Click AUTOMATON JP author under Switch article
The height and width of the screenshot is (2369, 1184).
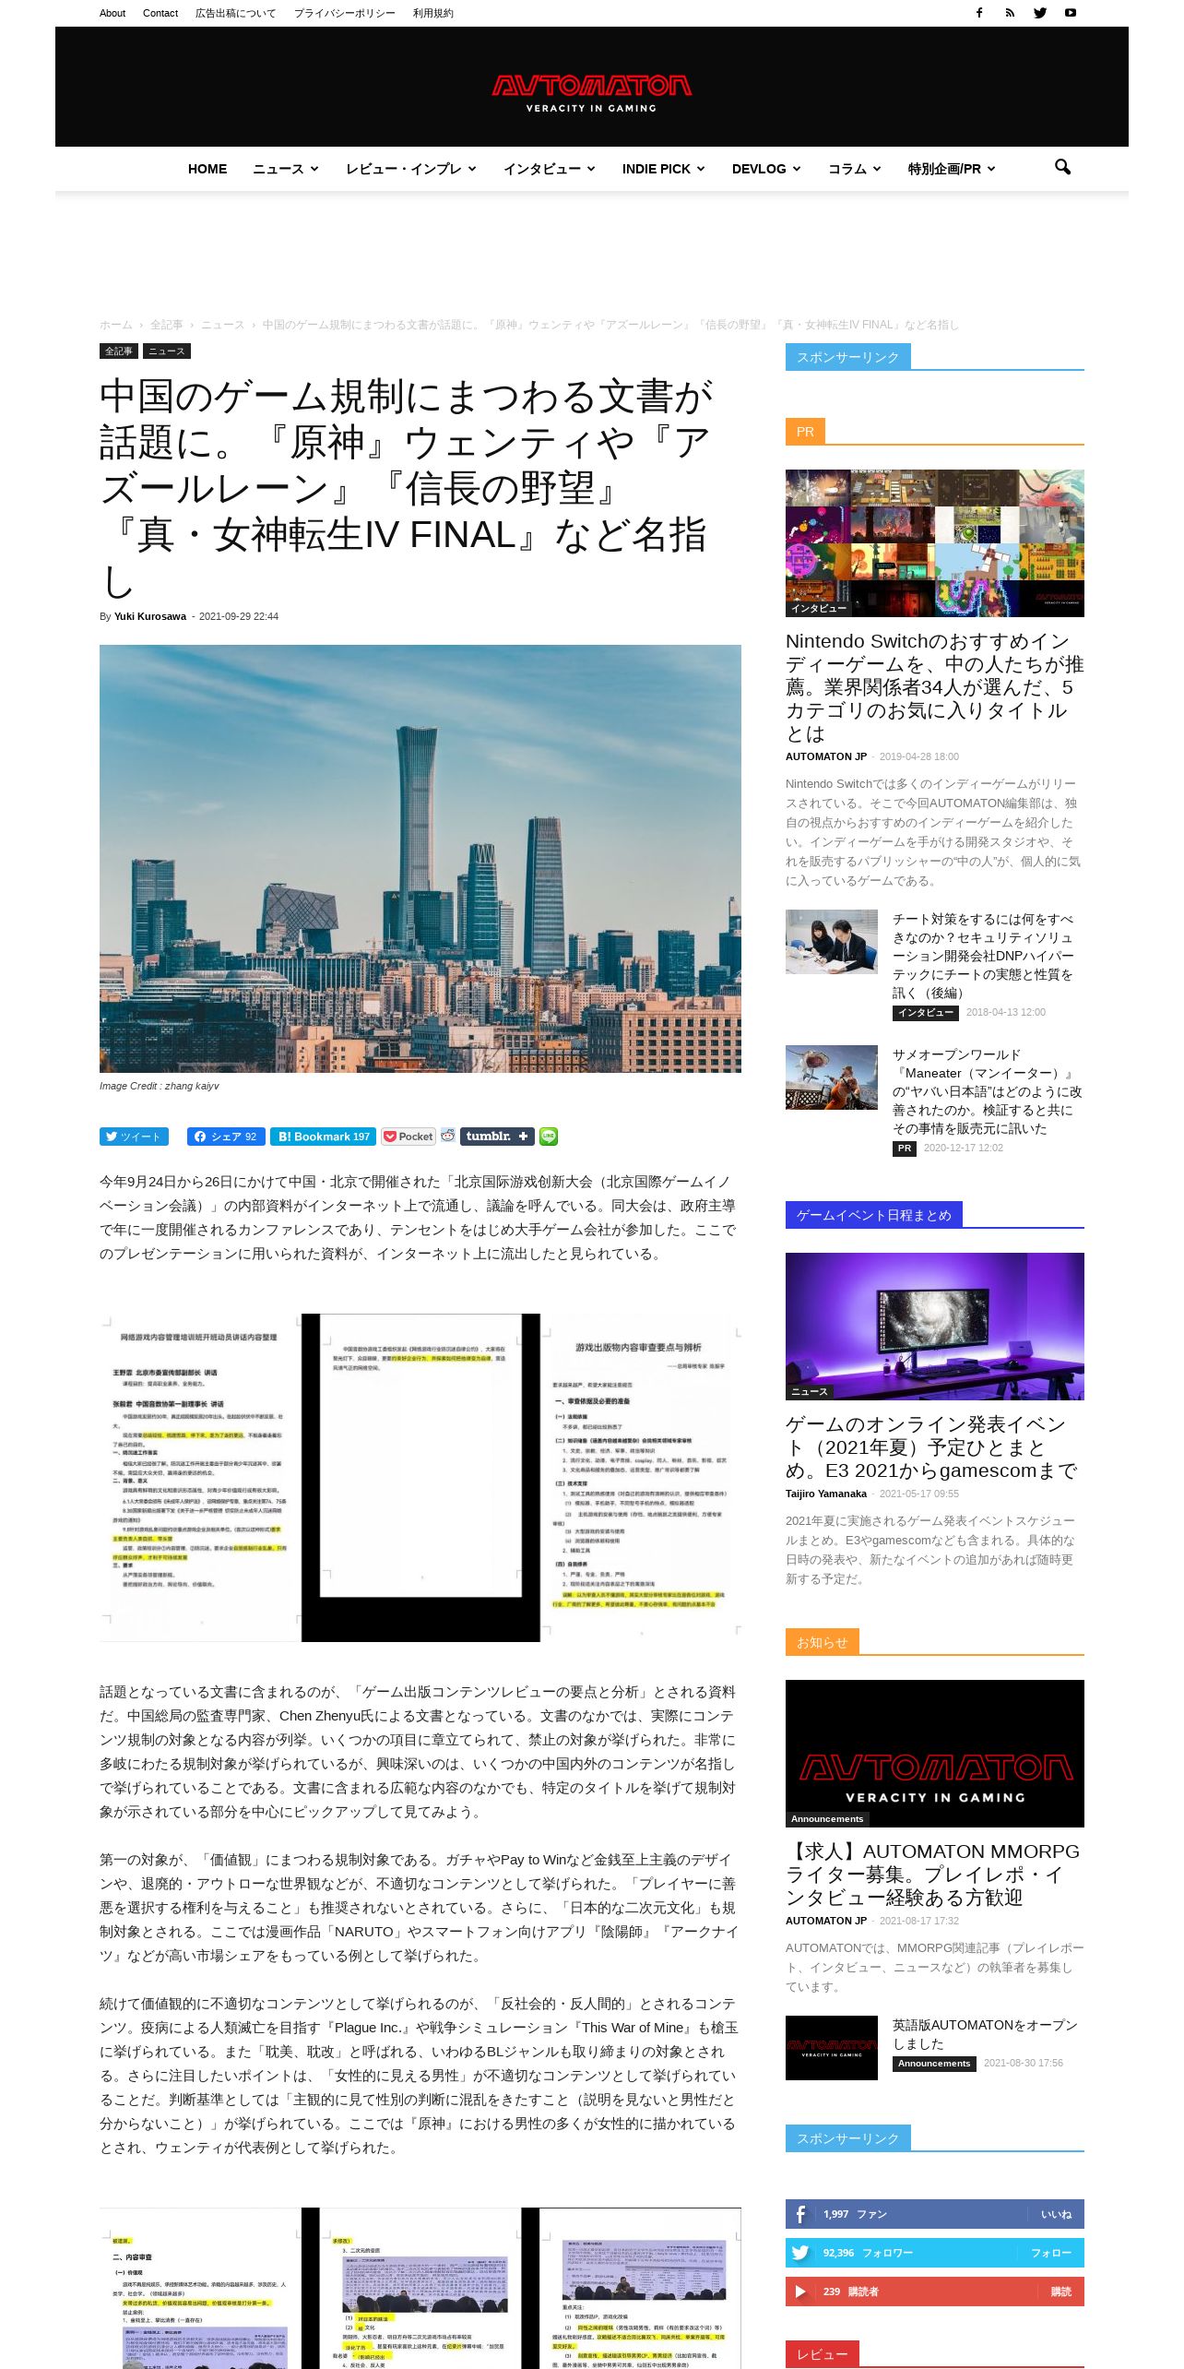[x=826, y=756]
